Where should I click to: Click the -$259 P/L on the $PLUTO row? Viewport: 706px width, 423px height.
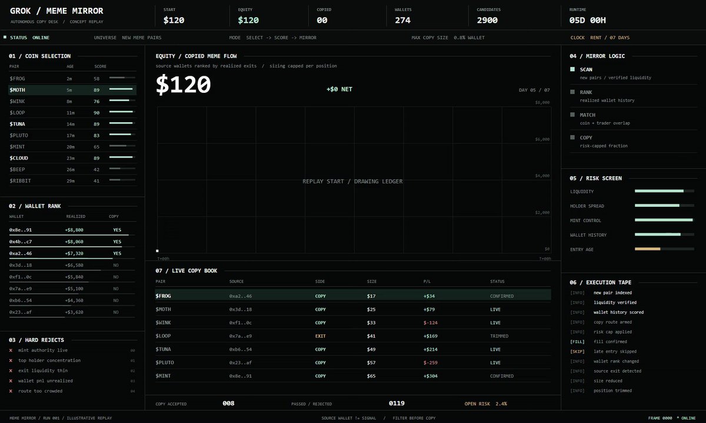pyautogui.click(x=432, y=362)
